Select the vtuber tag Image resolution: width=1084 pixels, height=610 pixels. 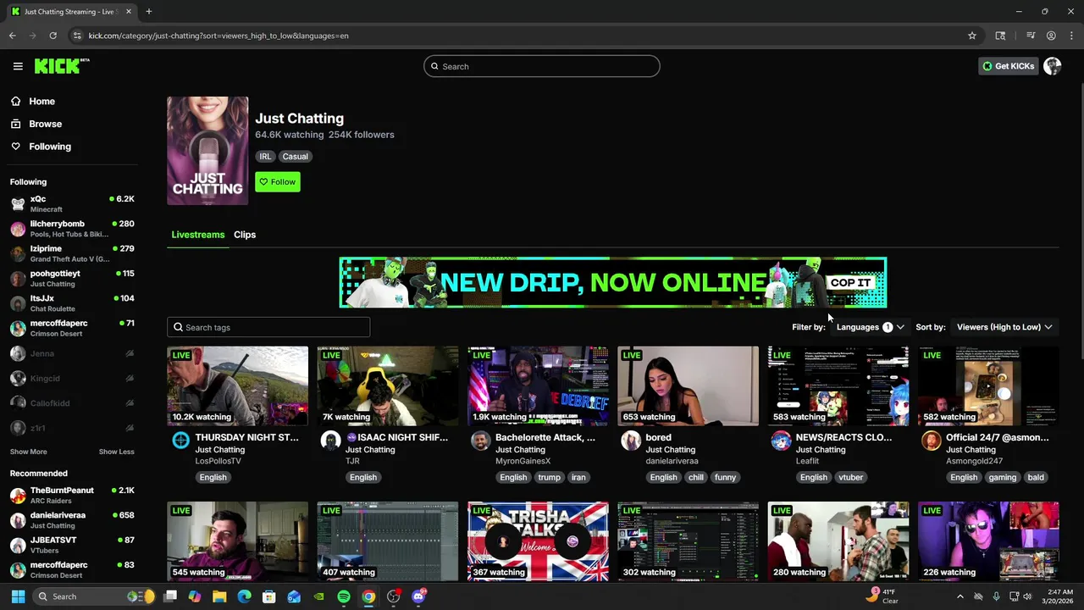[x=850, y=478]
